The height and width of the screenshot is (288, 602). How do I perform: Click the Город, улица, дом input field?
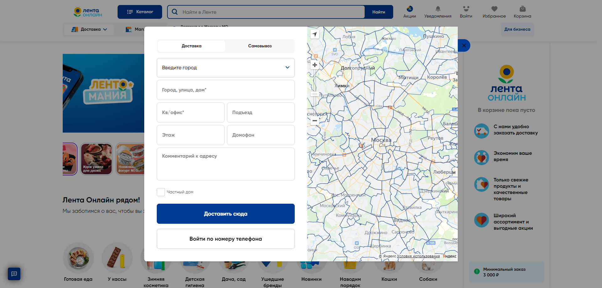225,90
